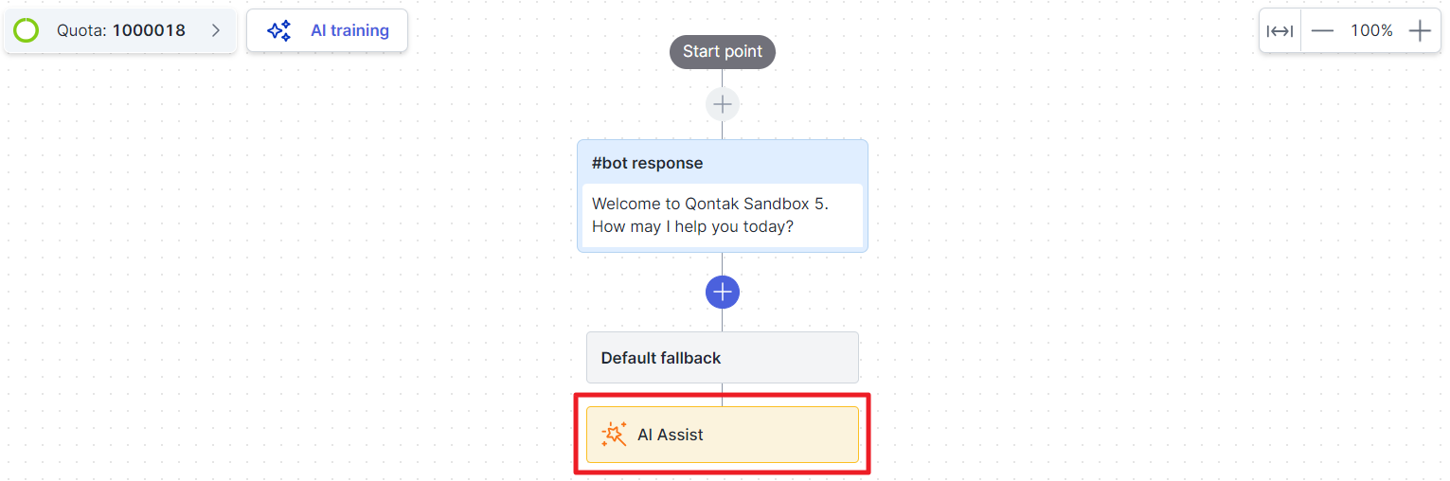Click the "Welcome to Qontak Sandbox 5." text line
The image size is (1450, 481).
(x=709, y=204)
